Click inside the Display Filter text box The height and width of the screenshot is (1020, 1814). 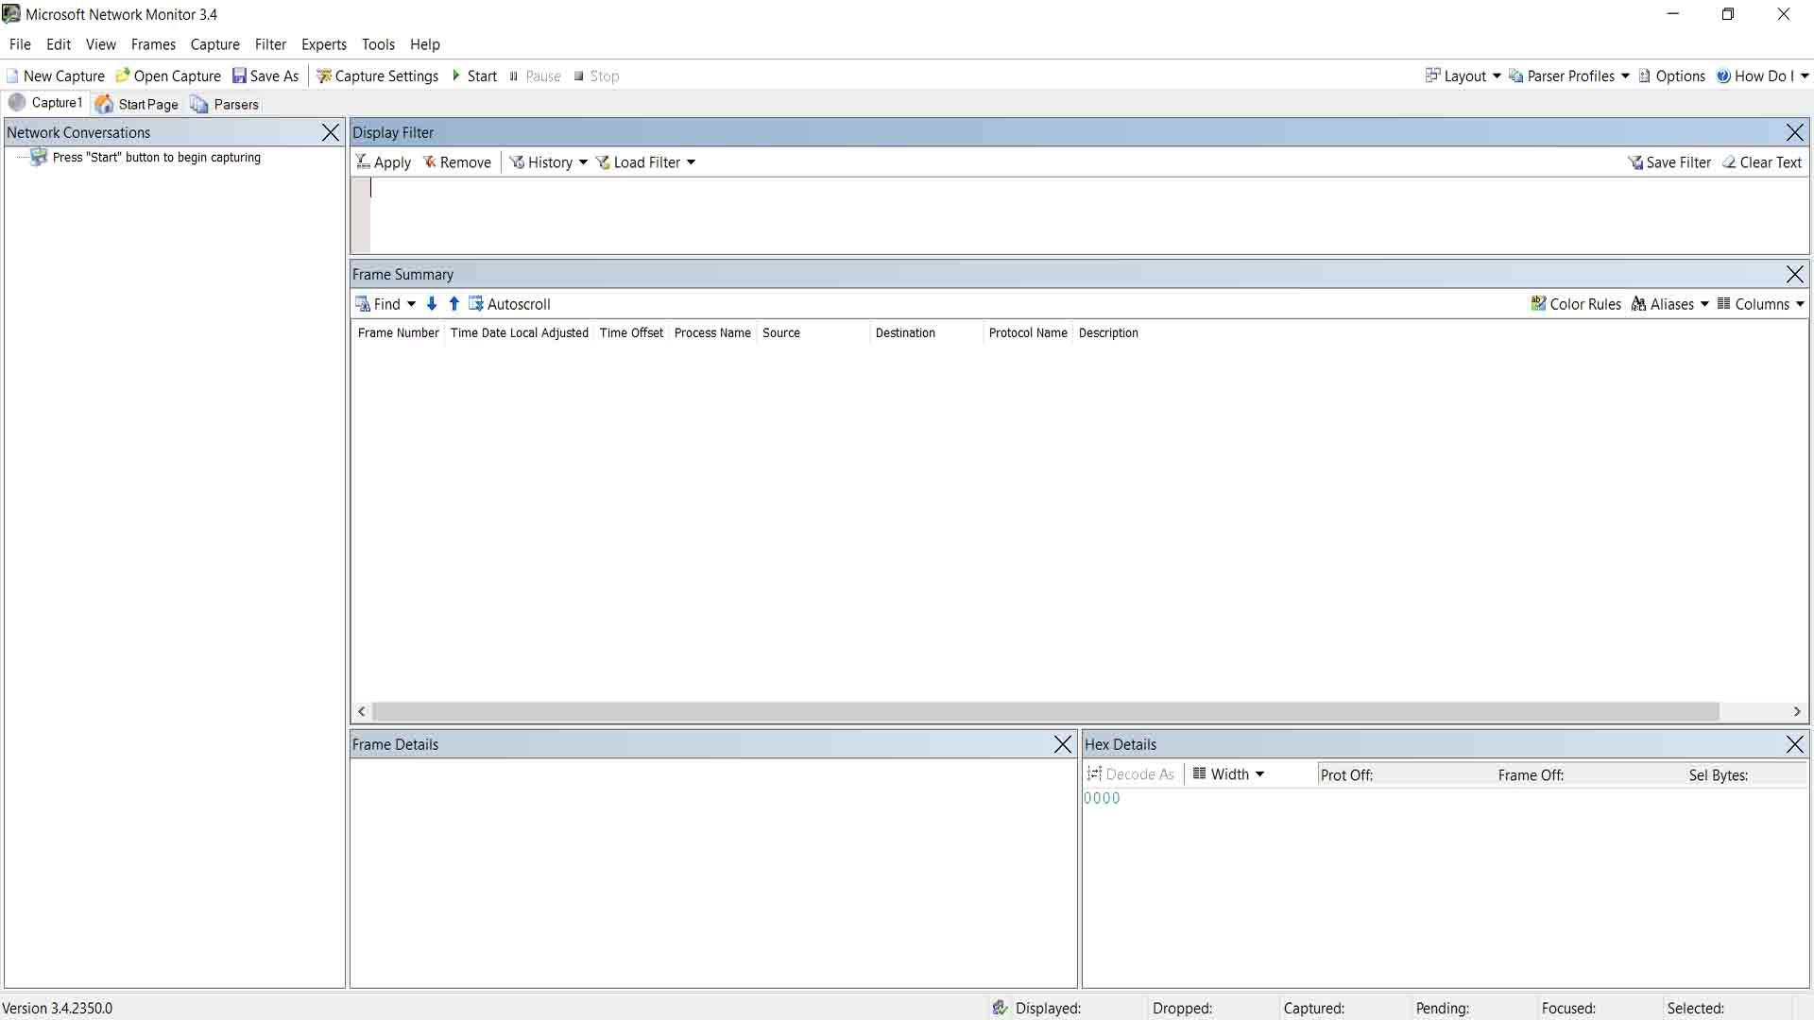coord(1087,215)
